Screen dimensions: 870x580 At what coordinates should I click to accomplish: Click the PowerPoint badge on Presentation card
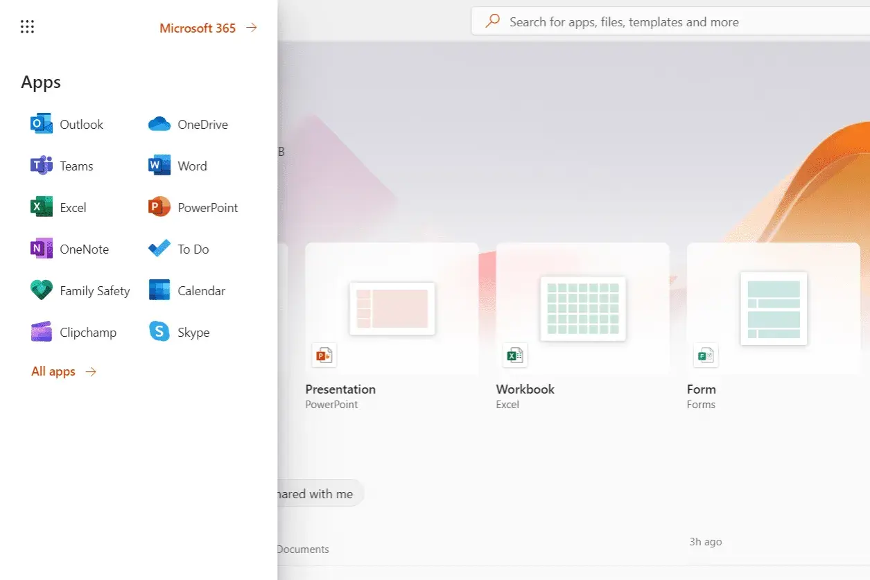pyautogui.click(x=324, y=355)
